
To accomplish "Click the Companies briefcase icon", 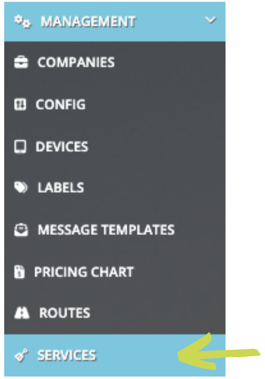I will pos(21,62).
